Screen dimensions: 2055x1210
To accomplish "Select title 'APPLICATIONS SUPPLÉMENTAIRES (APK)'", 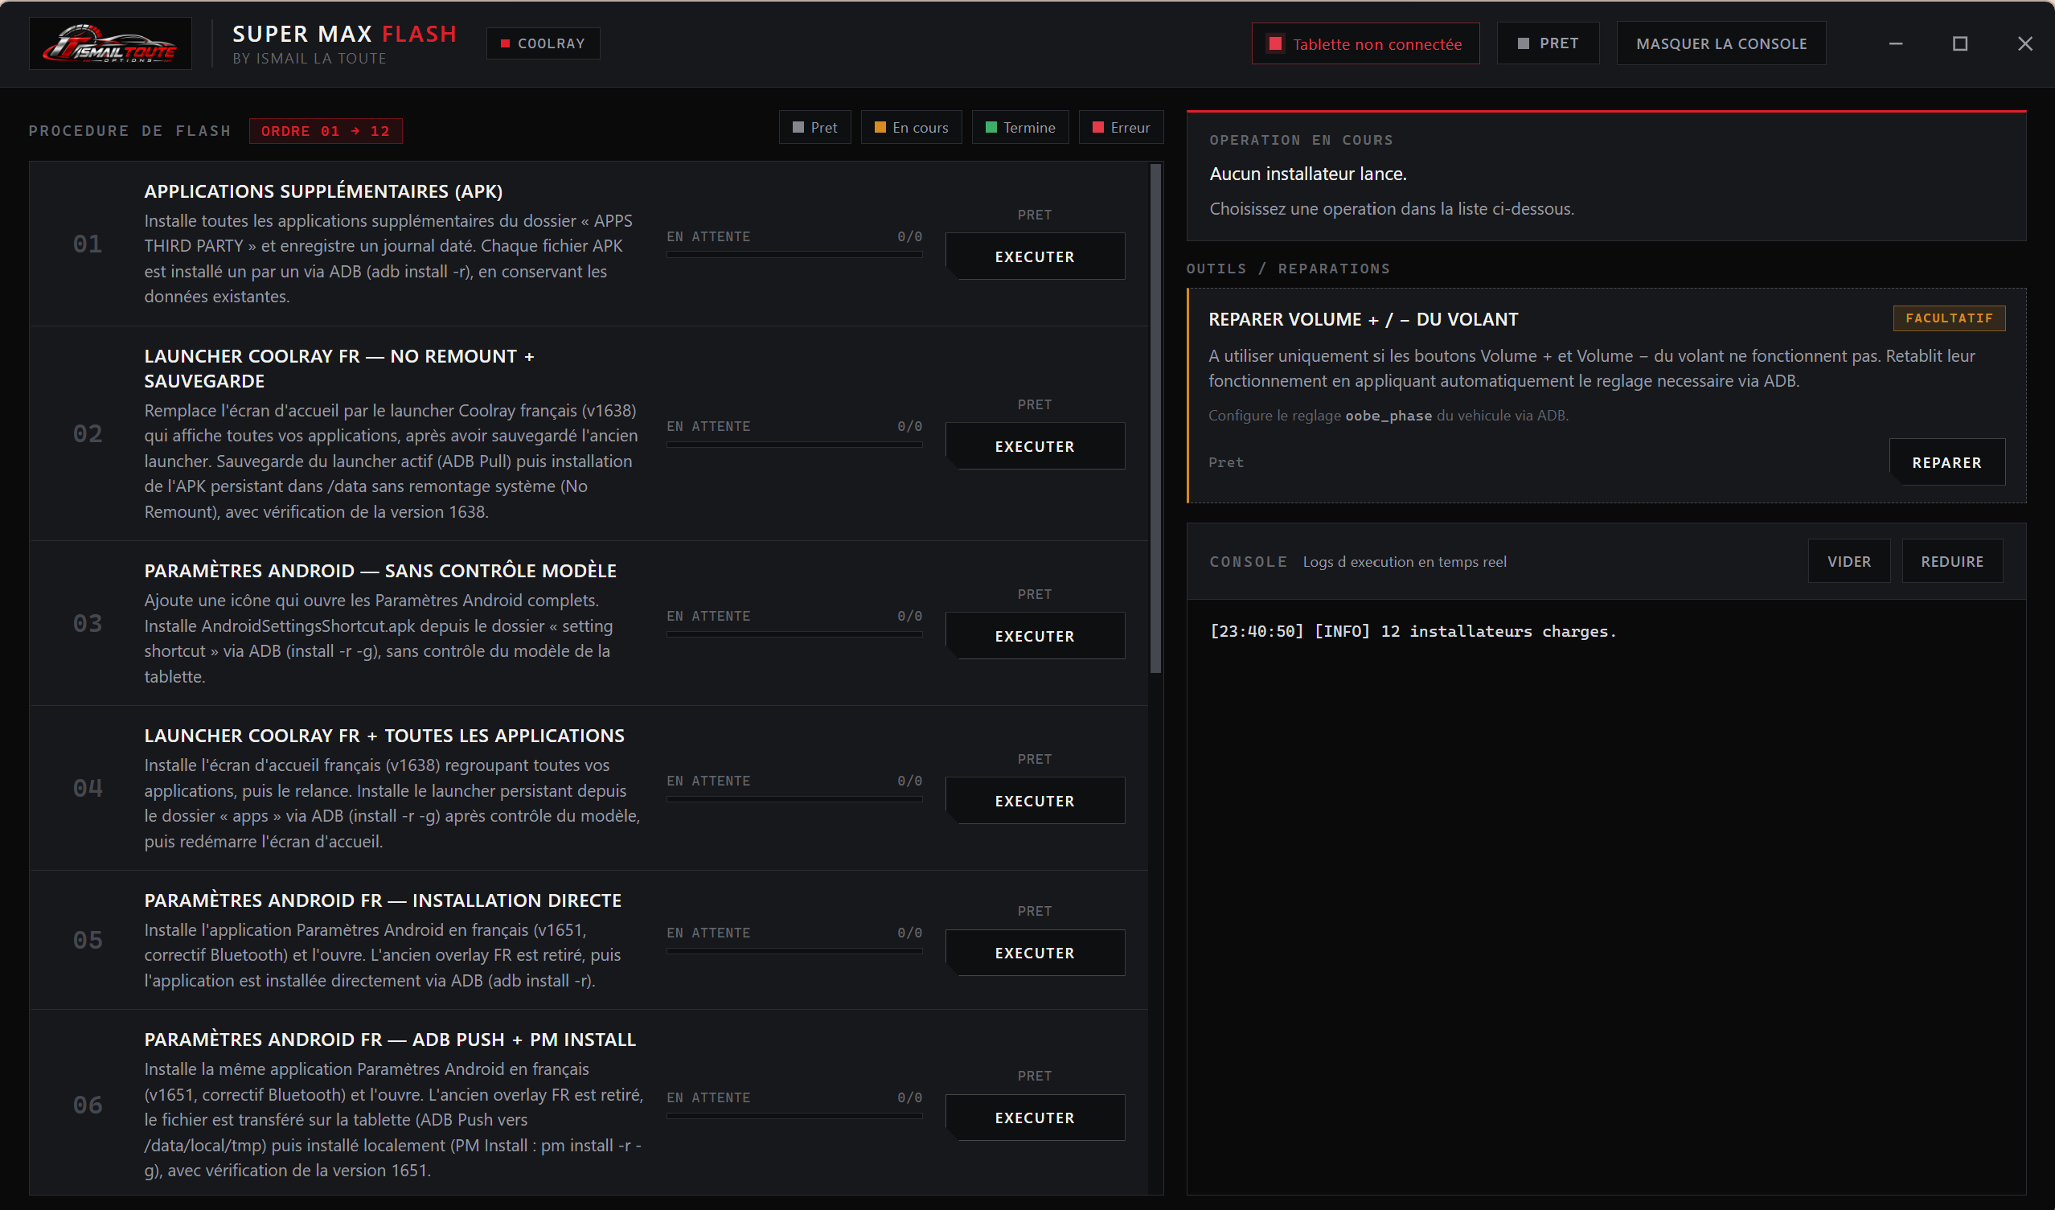I will point(323,191).
